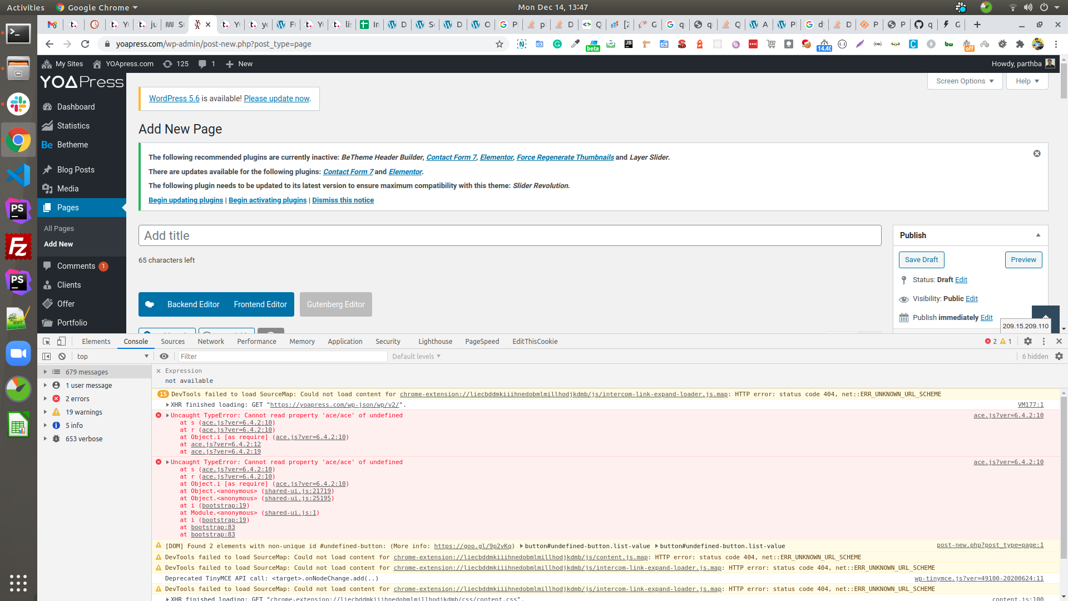1068x601 pixels.
Task: Open Terminal from the Ubuntu dock
Action: click(18, 33)
